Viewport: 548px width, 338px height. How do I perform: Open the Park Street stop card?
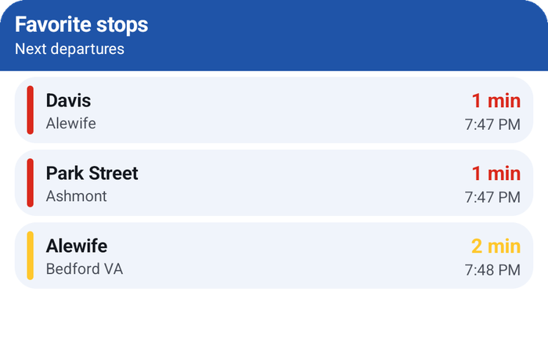[274, 182]
